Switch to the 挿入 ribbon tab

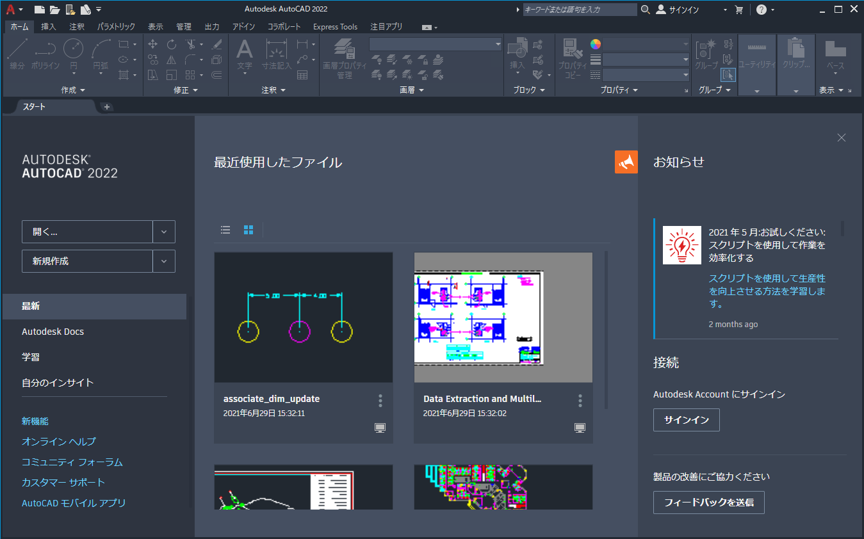point(49,27)
